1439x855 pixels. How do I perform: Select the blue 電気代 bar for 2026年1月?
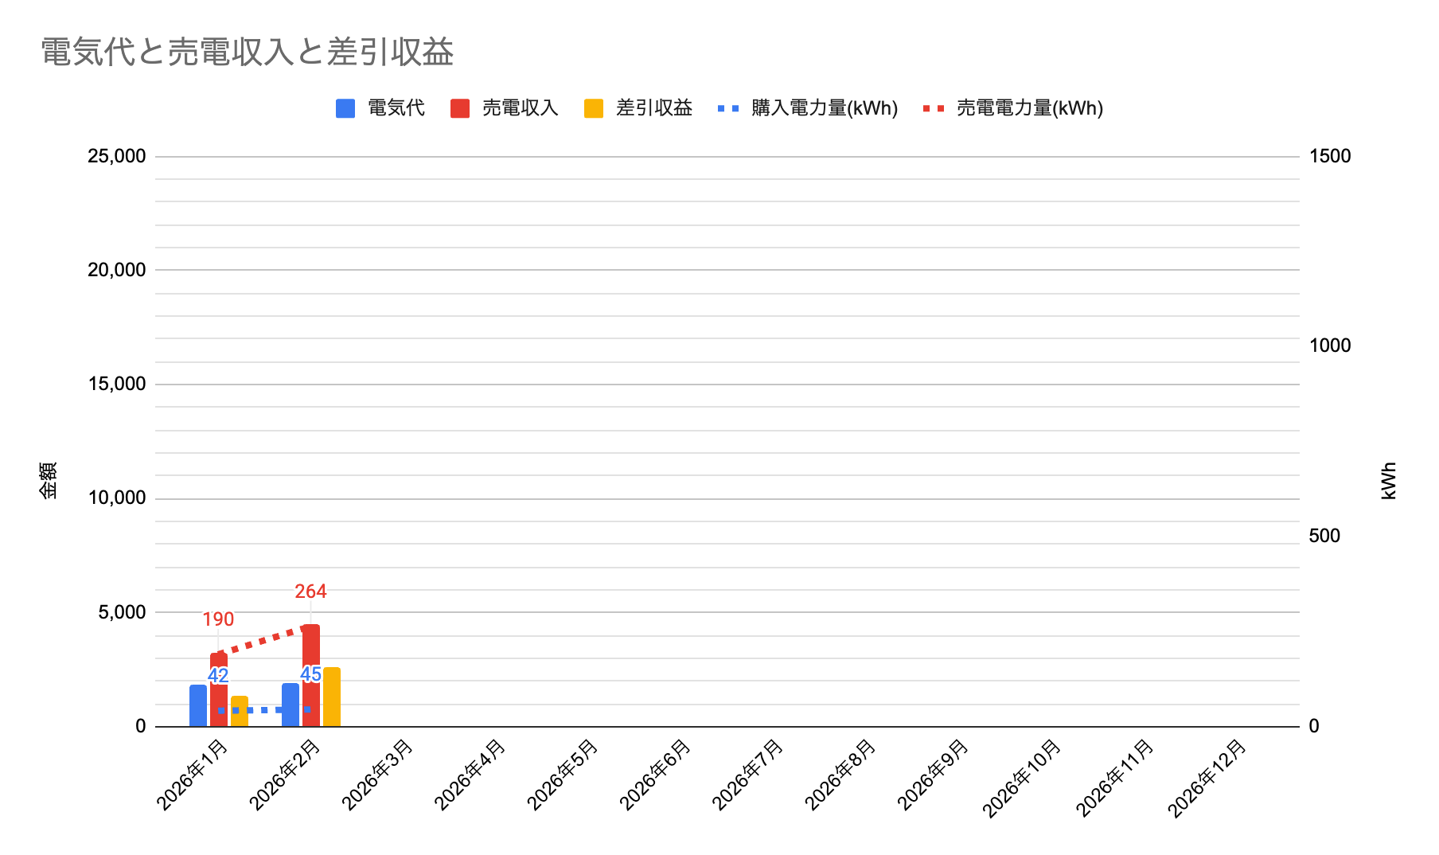point(198,706)
